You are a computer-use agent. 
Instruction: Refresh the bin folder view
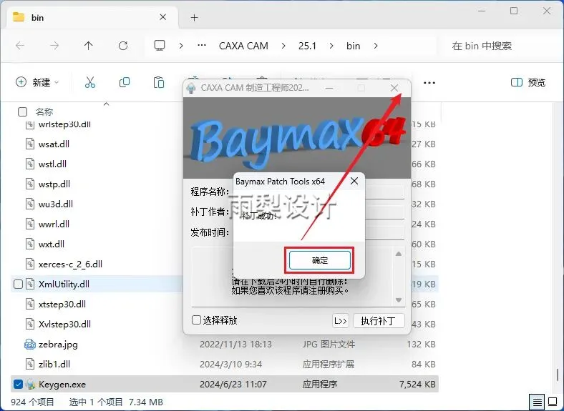pyautogui.click(x=123, y=46)
